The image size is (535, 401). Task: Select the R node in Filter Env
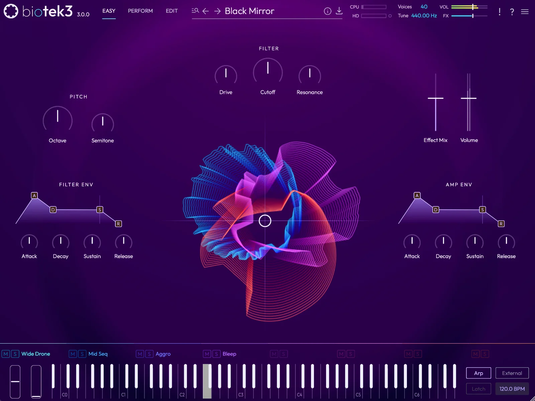pyautogui.click(x=118, y=224)
